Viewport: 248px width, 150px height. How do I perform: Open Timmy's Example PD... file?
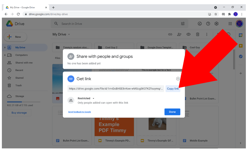coord(114,140)
